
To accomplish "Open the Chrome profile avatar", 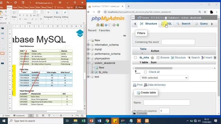I will (211, 12).
